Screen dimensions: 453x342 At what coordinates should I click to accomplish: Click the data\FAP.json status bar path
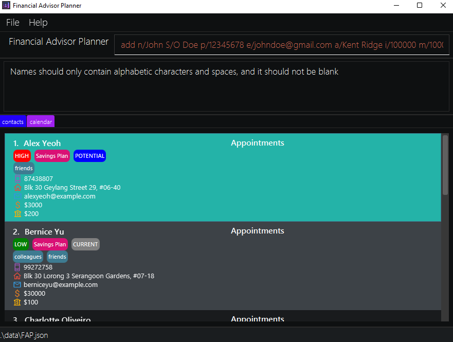click(24, 335)
